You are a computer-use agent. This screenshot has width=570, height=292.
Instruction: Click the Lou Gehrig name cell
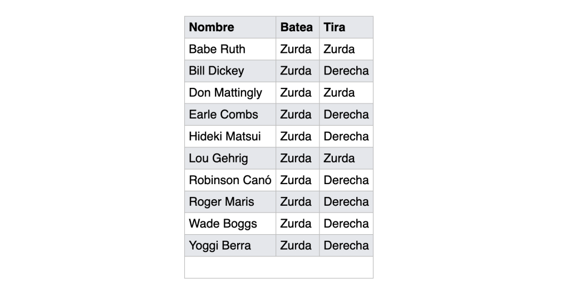click(219, 159)
